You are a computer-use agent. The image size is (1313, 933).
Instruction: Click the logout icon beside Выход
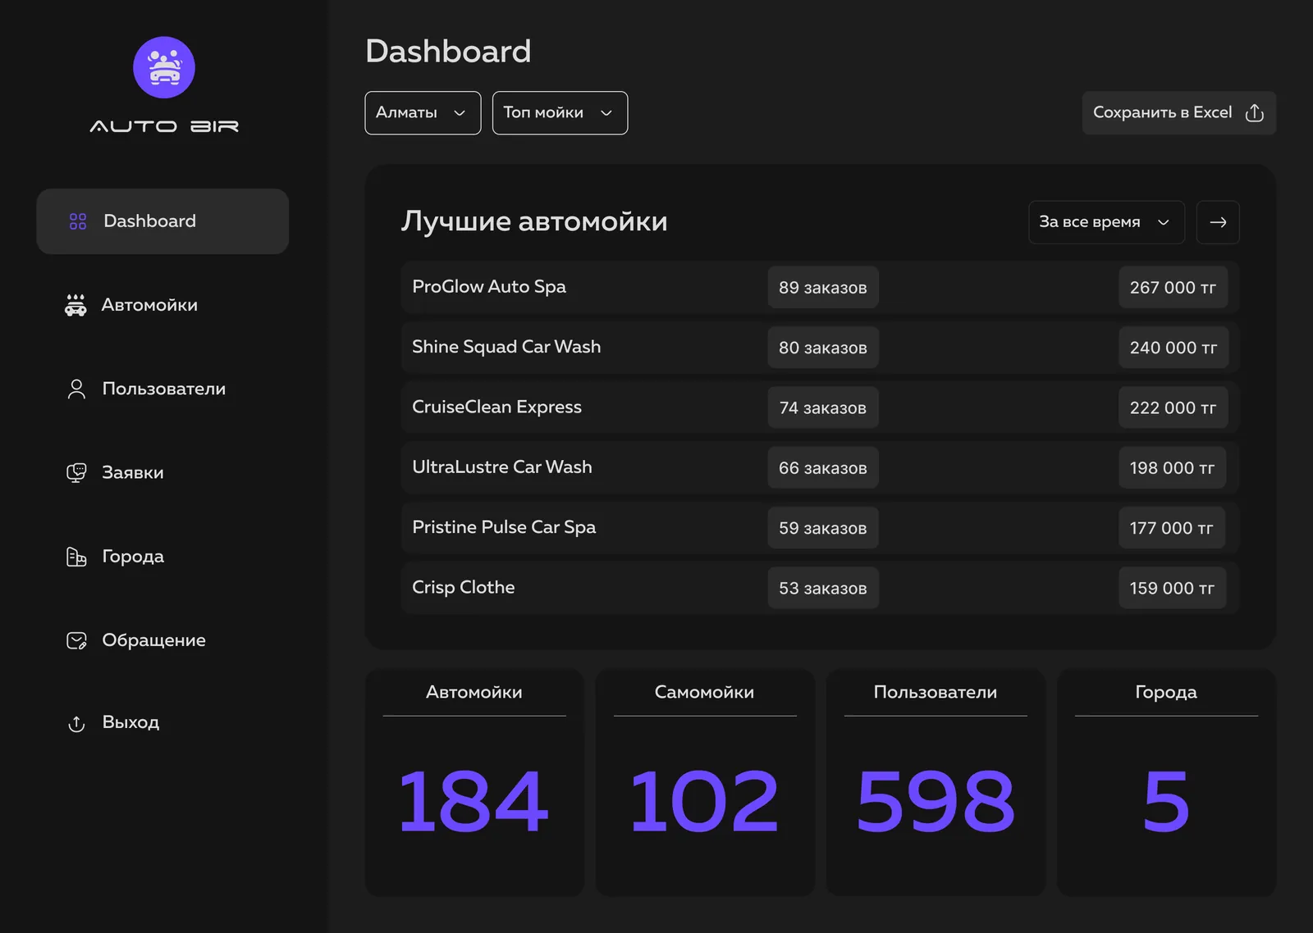pos(76,723)
